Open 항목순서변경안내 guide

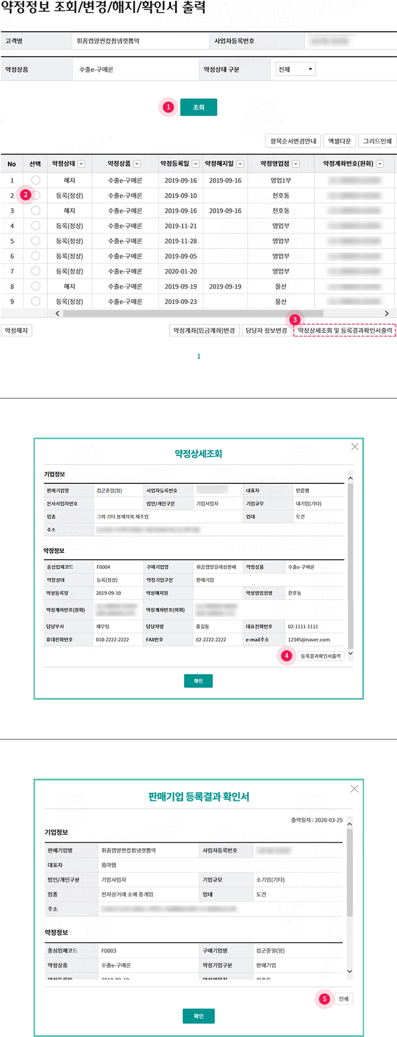[x=293, y=141]
